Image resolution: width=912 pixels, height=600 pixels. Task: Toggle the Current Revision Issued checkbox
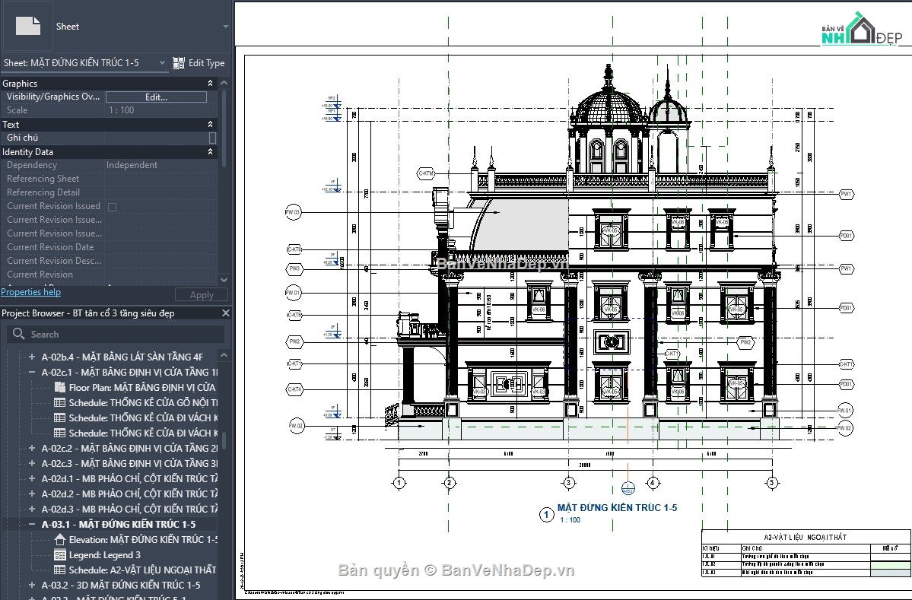[x=113, y=206]
